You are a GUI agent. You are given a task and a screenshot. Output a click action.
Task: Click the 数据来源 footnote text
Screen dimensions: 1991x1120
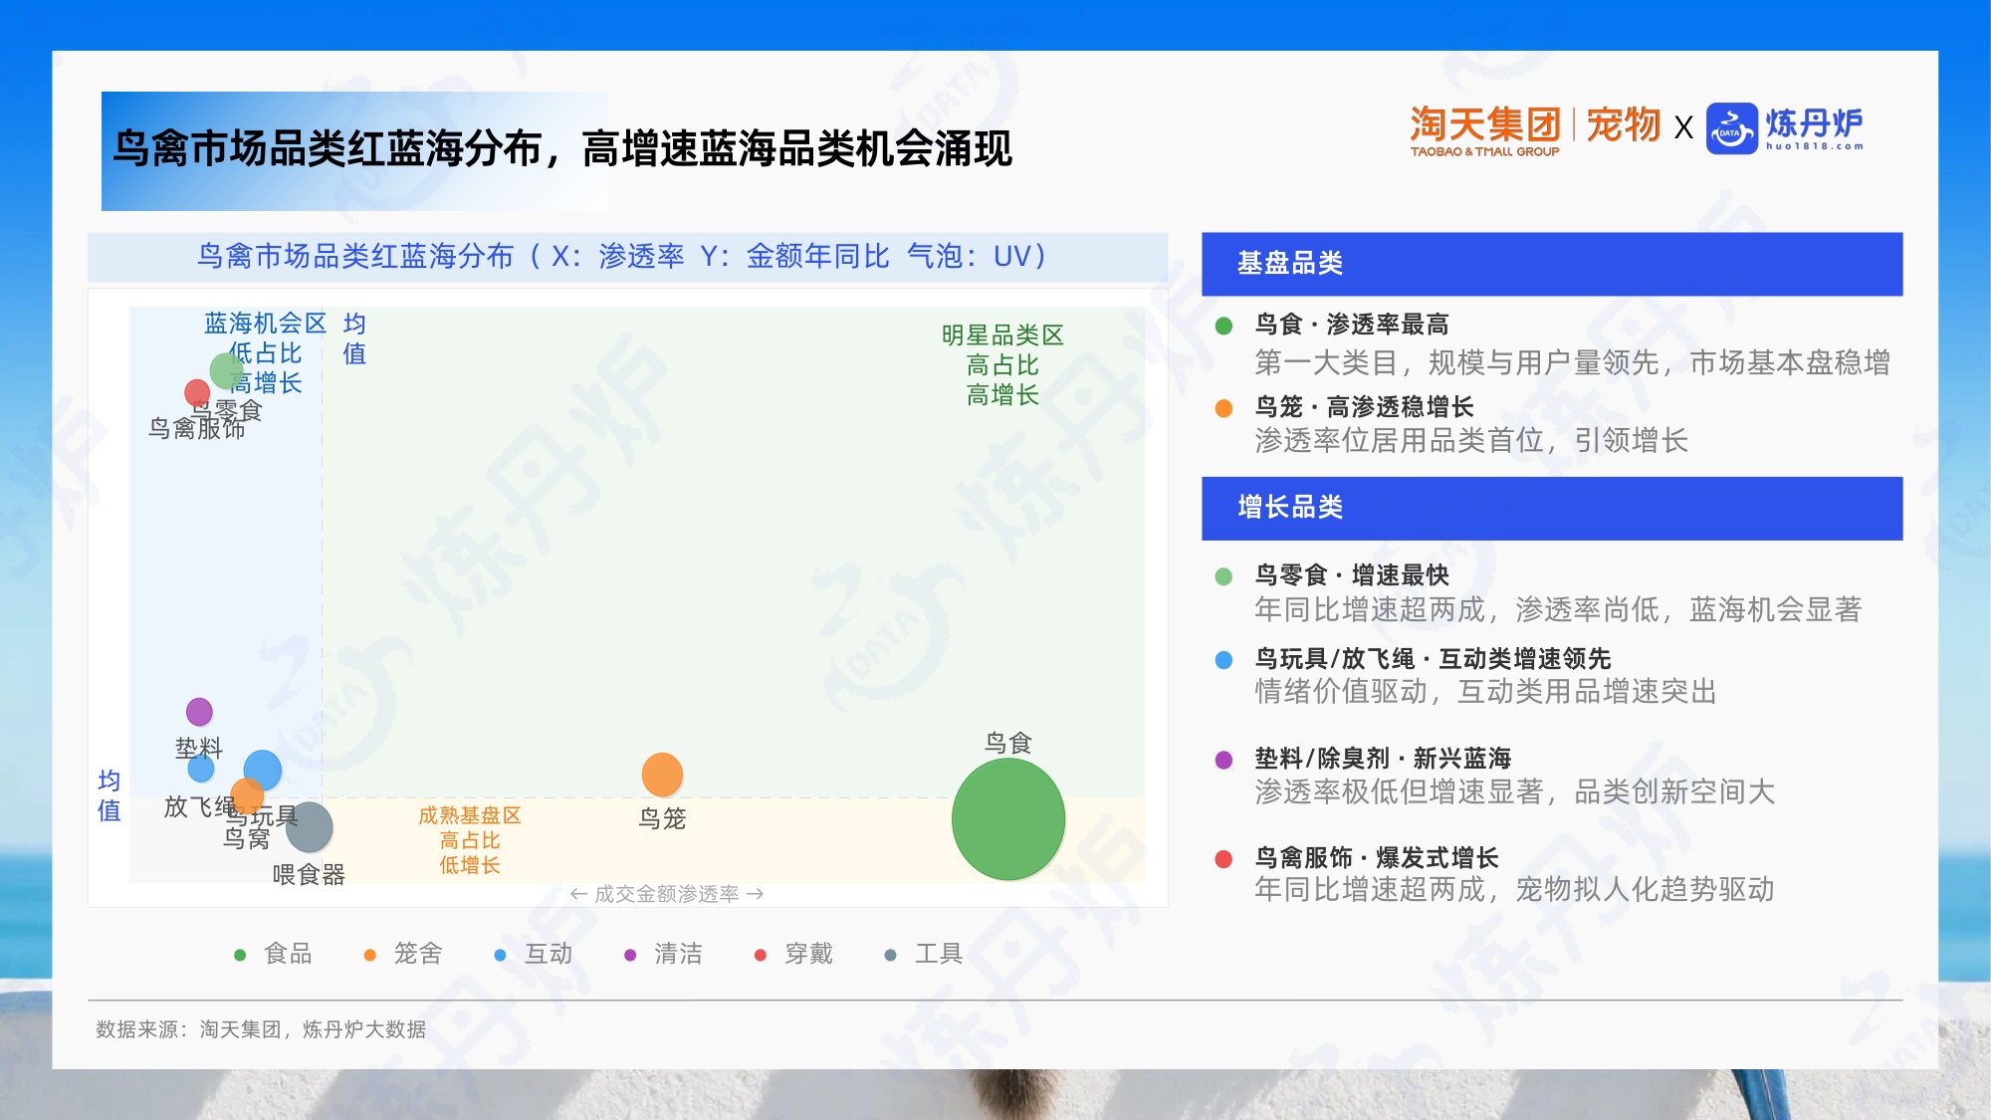[x=261, y=1029]
